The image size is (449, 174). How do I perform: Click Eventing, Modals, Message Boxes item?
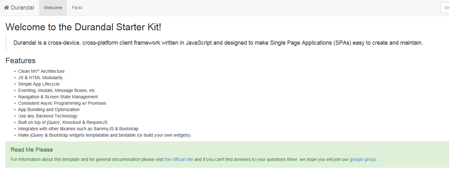(x=57, y=90)
